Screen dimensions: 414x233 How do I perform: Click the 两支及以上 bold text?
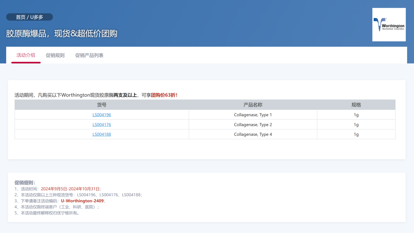[125, 95]
